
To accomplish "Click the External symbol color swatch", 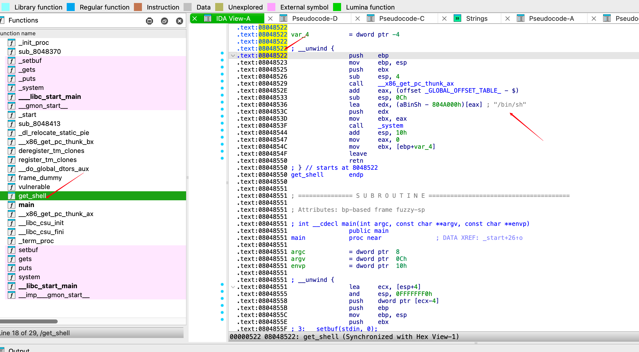I will (x=271, y=7).
